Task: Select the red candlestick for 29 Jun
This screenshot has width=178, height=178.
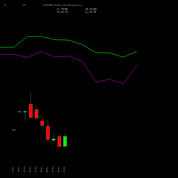Action: point(48,133)
